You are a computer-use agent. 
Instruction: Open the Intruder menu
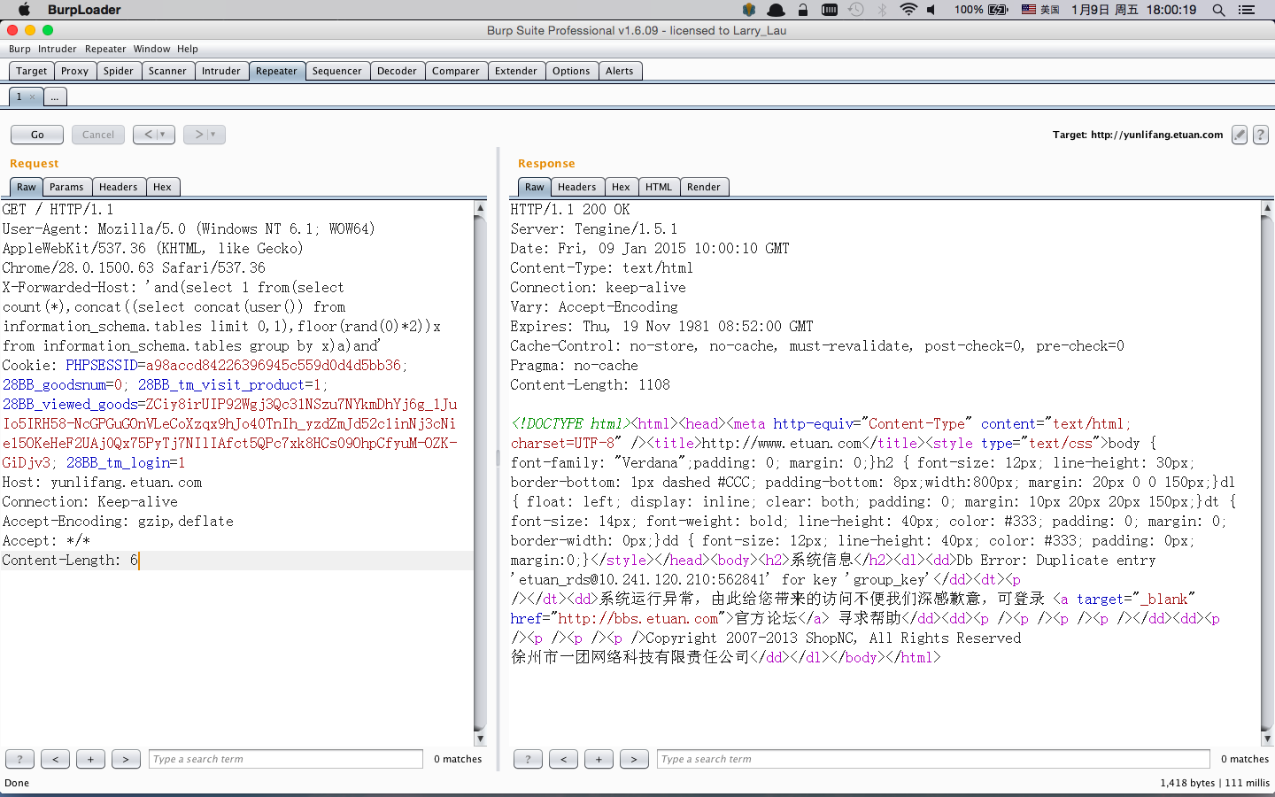click(58, 49)
